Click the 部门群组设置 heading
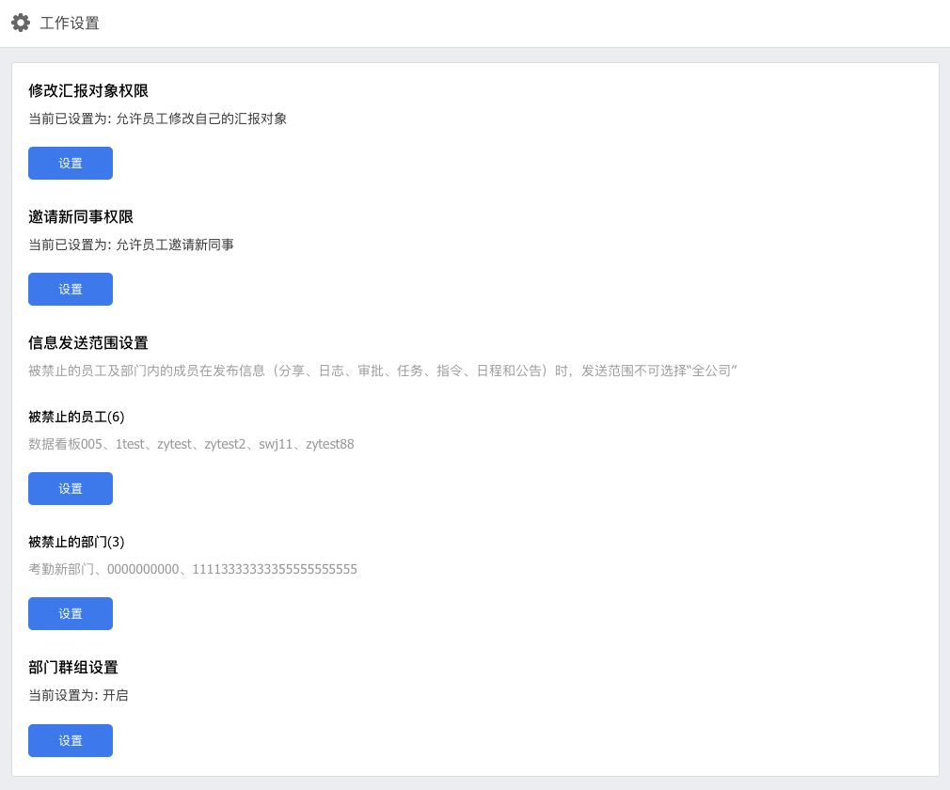Screen dimensions: 950x790 point(73,668)
